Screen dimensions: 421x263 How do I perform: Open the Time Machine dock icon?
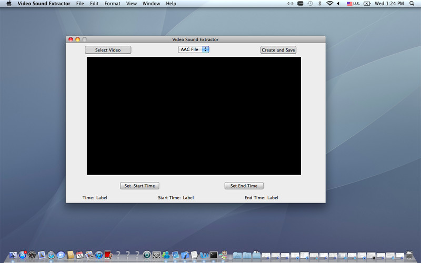pyautogui.click(x=147, y=255)
